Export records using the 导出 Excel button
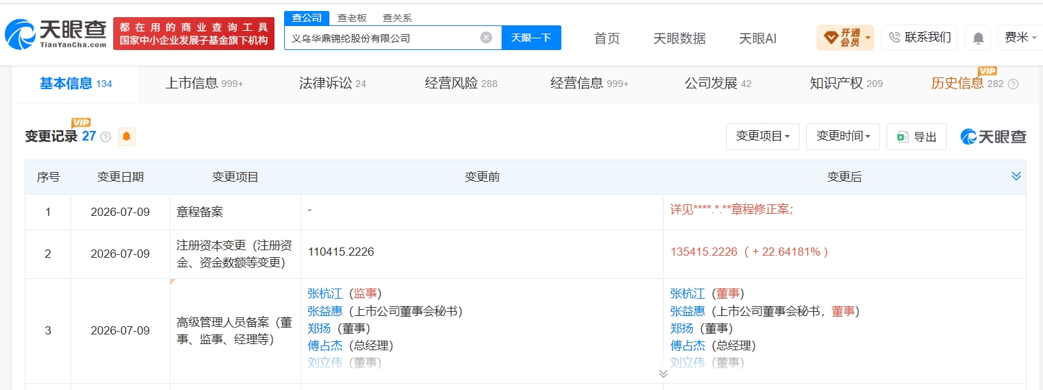Screen dimensions: 1043x390 click(x=916, y=137)
